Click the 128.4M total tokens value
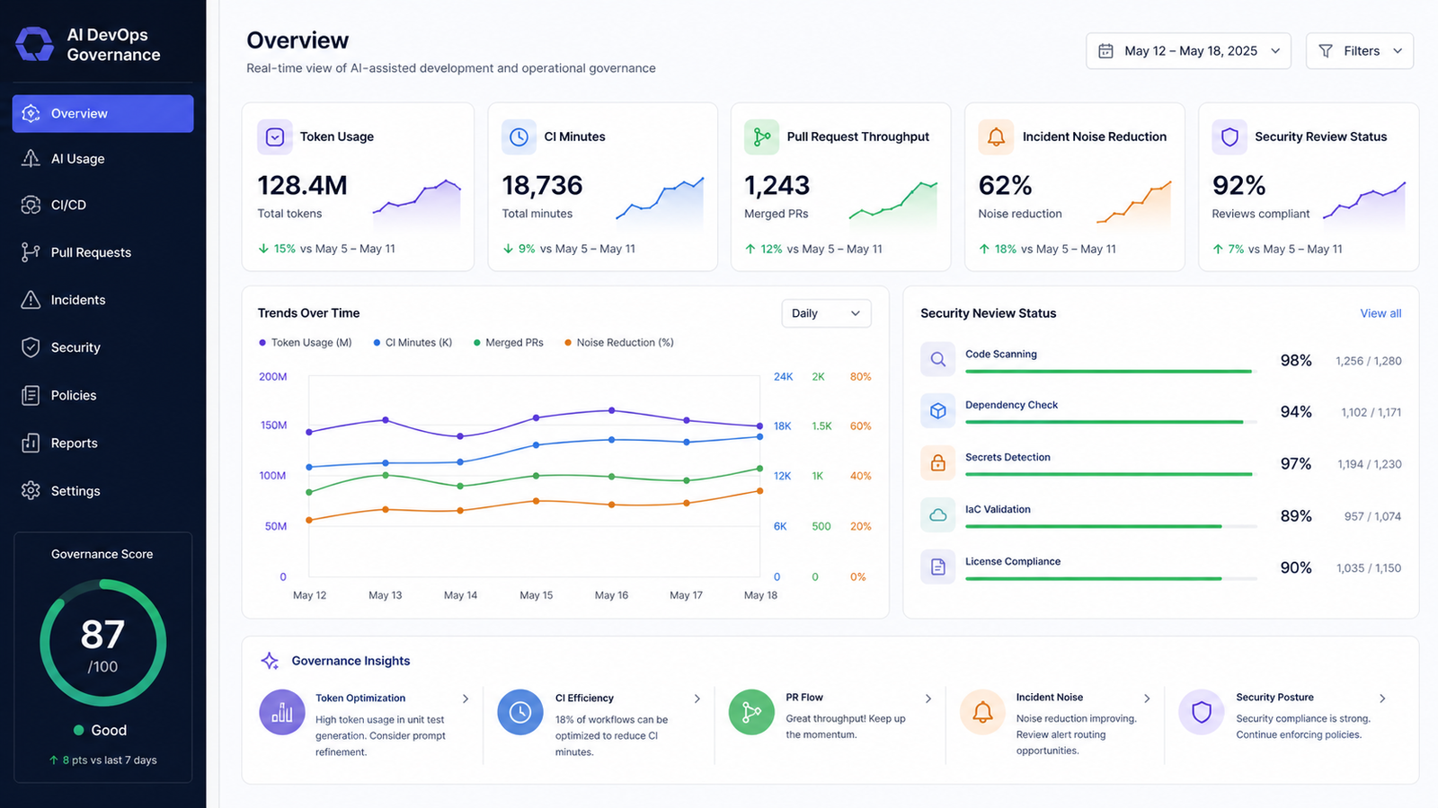The height and width of the screenshot is (808, 1438). pos(302,185)
